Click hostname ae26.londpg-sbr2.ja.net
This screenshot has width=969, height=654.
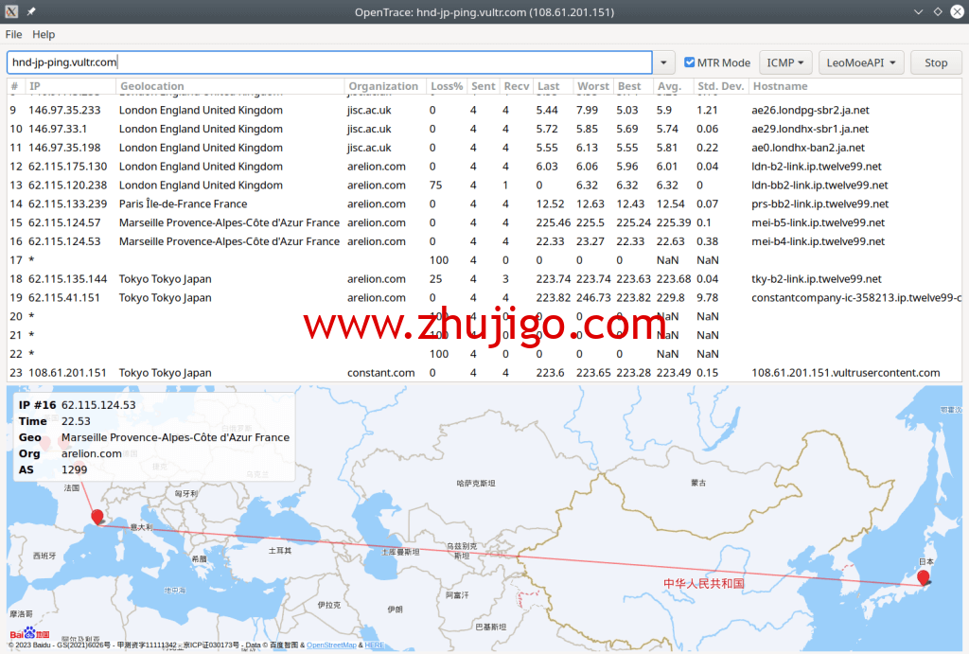point(810,110)
